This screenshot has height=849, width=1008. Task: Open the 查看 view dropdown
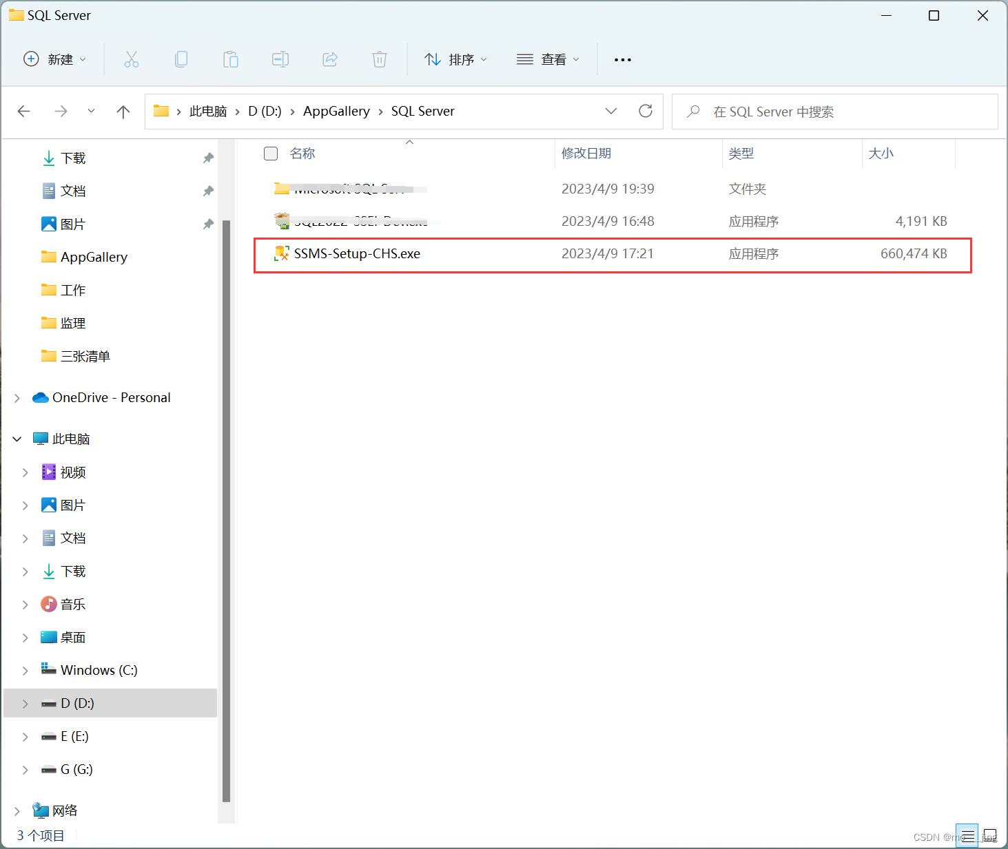pyautogui.click(x=548, y=59)
